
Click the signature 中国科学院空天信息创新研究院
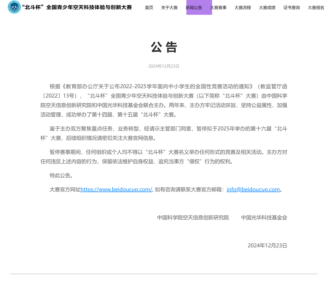[x=193, y=218]
